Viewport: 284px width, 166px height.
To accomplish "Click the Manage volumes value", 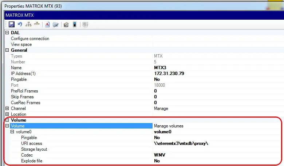I will click(169, 126).
